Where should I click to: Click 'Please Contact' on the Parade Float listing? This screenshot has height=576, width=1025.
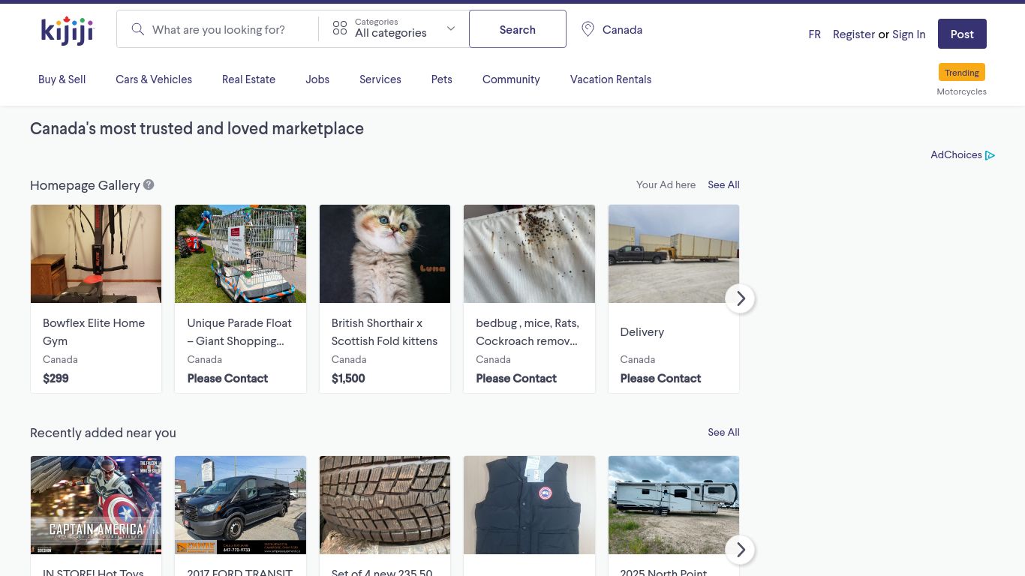(227, 379)
